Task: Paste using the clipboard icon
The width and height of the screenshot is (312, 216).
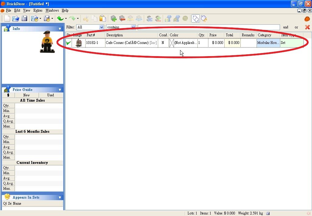Action: tap(103, 19)
